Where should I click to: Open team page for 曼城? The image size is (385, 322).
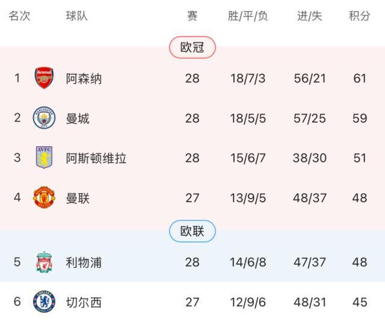(78, 119)
